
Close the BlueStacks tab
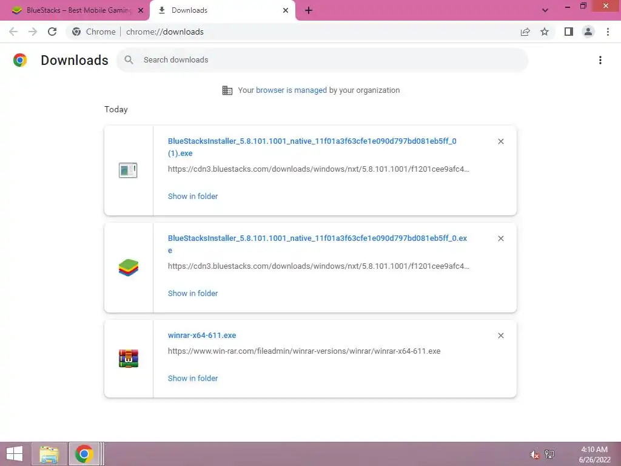pos(141,10)
